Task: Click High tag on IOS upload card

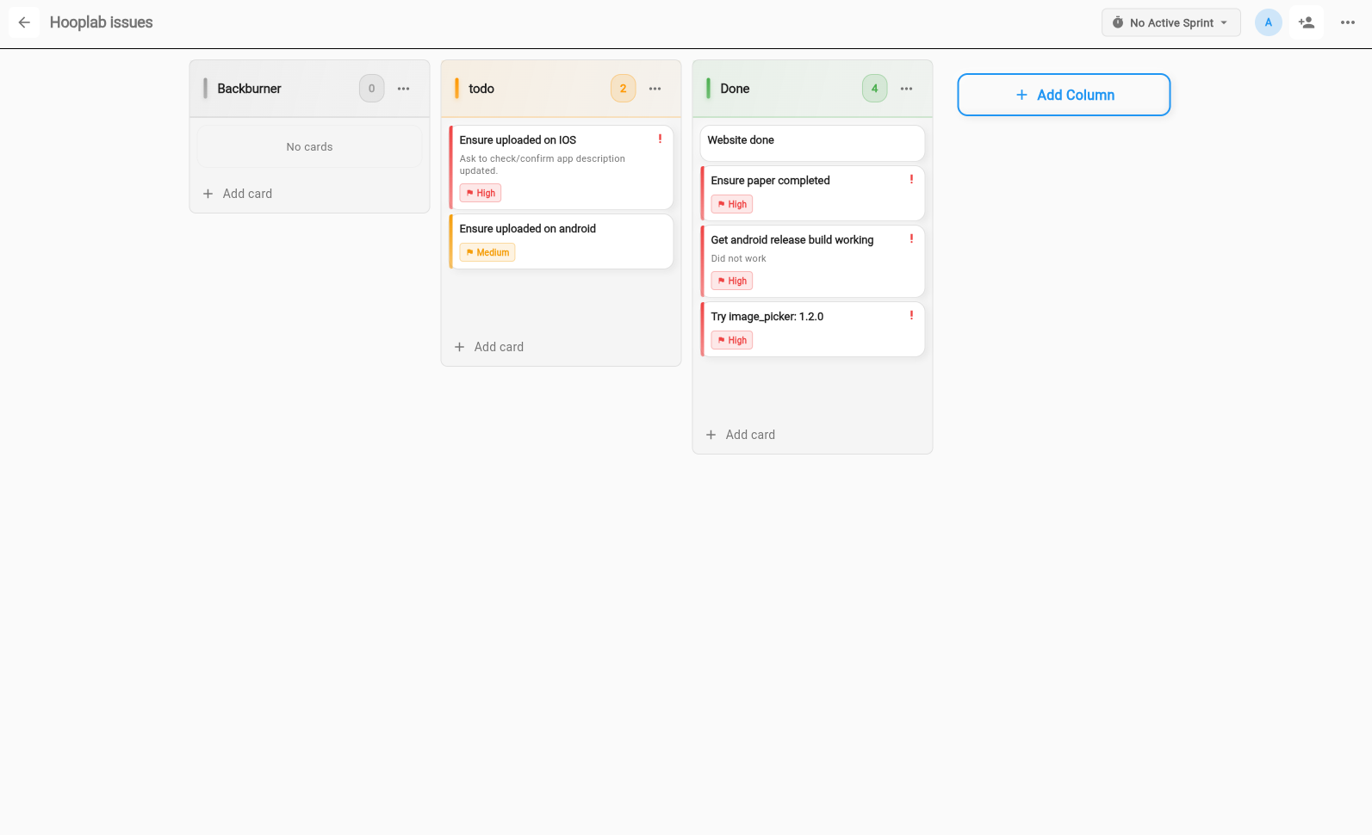Action: coord(481,193)
